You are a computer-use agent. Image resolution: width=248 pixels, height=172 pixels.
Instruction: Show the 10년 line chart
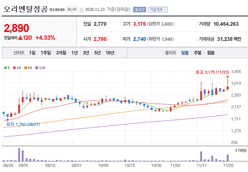(110, 53)
